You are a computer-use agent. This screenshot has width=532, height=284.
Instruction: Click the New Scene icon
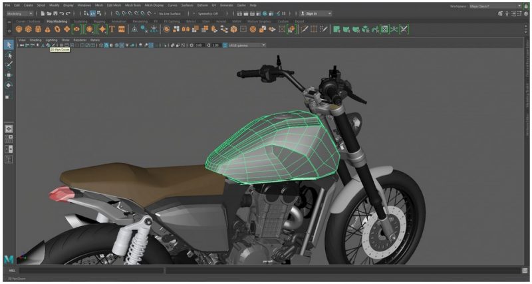pyautogui.click(x=43, y=13)
